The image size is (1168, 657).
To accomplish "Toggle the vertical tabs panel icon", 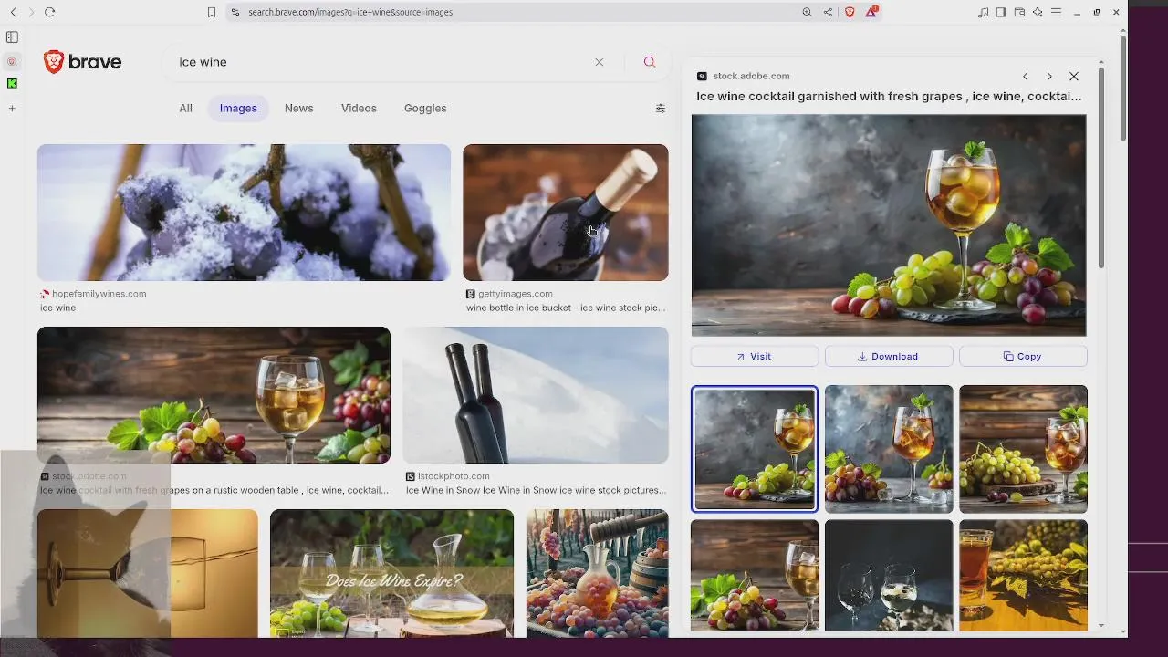I will (12, 37).
